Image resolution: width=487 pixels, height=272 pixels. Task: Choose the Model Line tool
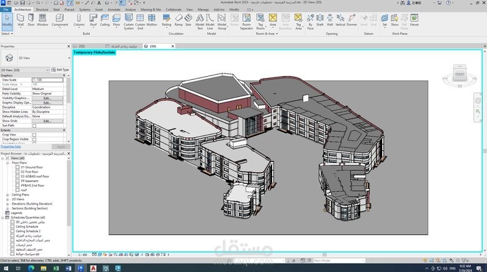210,22
